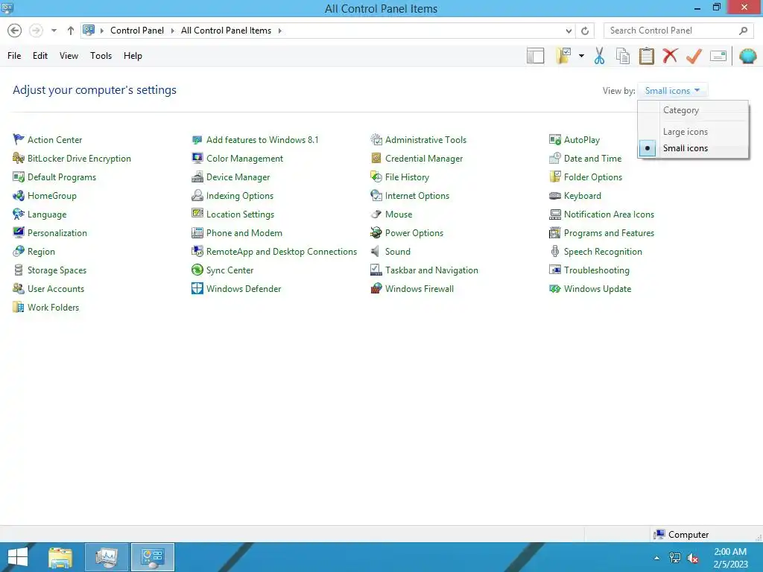Click the HomeGroup icon
The height and width of the screenshot is (572, 763).
(19, 196)
